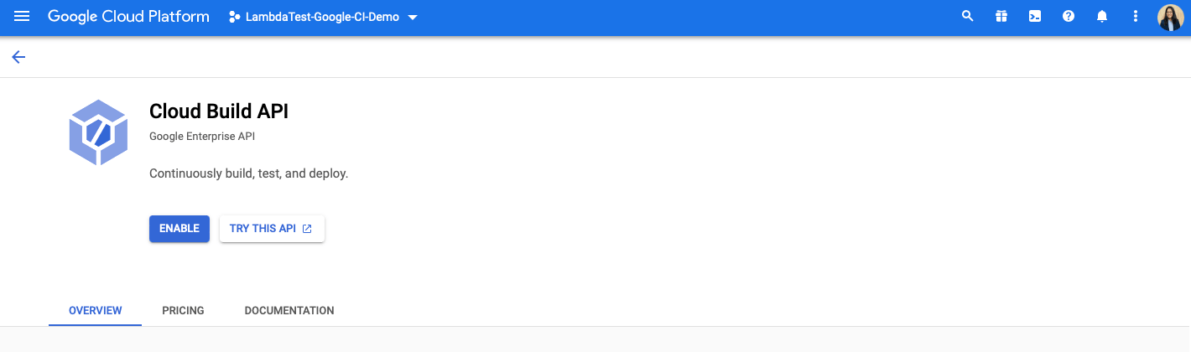This screenshot has width=1191, height=352.
Task: Click the external link icon on Try This API
Action: 307,229
